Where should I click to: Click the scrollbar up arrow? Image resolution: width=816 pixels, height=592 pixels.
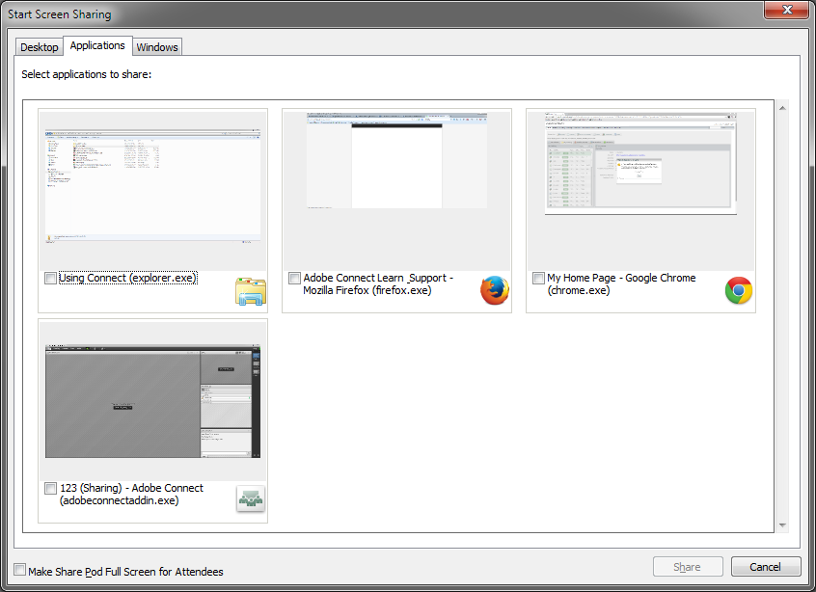(x=782, y=106)
